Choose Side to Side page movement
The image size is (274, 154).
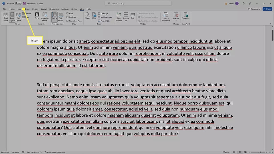pyautogui.click(x=61, y=17)
